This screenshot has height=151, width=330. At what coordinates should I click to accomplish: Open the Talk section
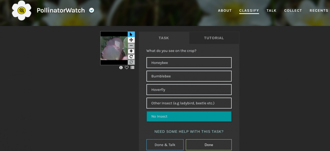(x=271, y=11)
